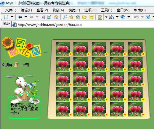Open History with the clock icon
Image resolution: width=154 pixels, height=129 pixels.
(x=78, y=17)
